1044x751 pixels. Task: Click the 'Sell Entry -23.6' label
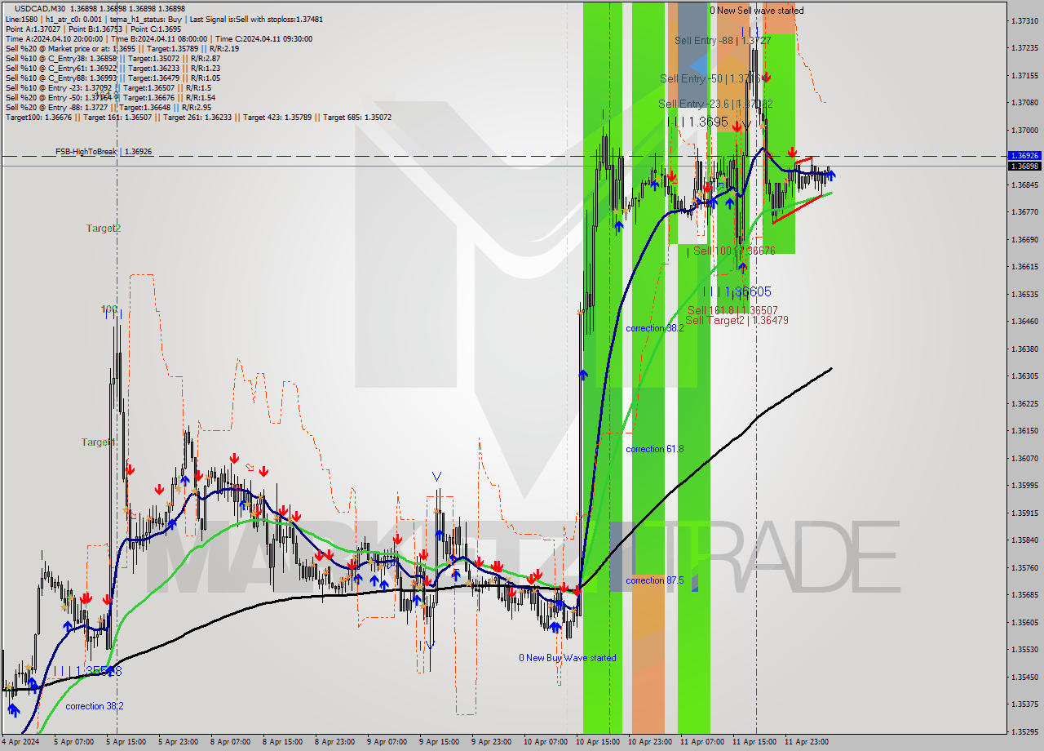coord(715,104)
